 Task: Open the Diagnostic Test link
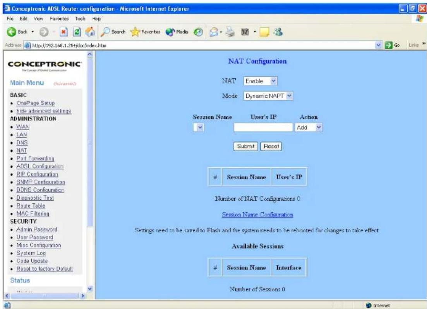pyautogui.click(x=35, y=198)
